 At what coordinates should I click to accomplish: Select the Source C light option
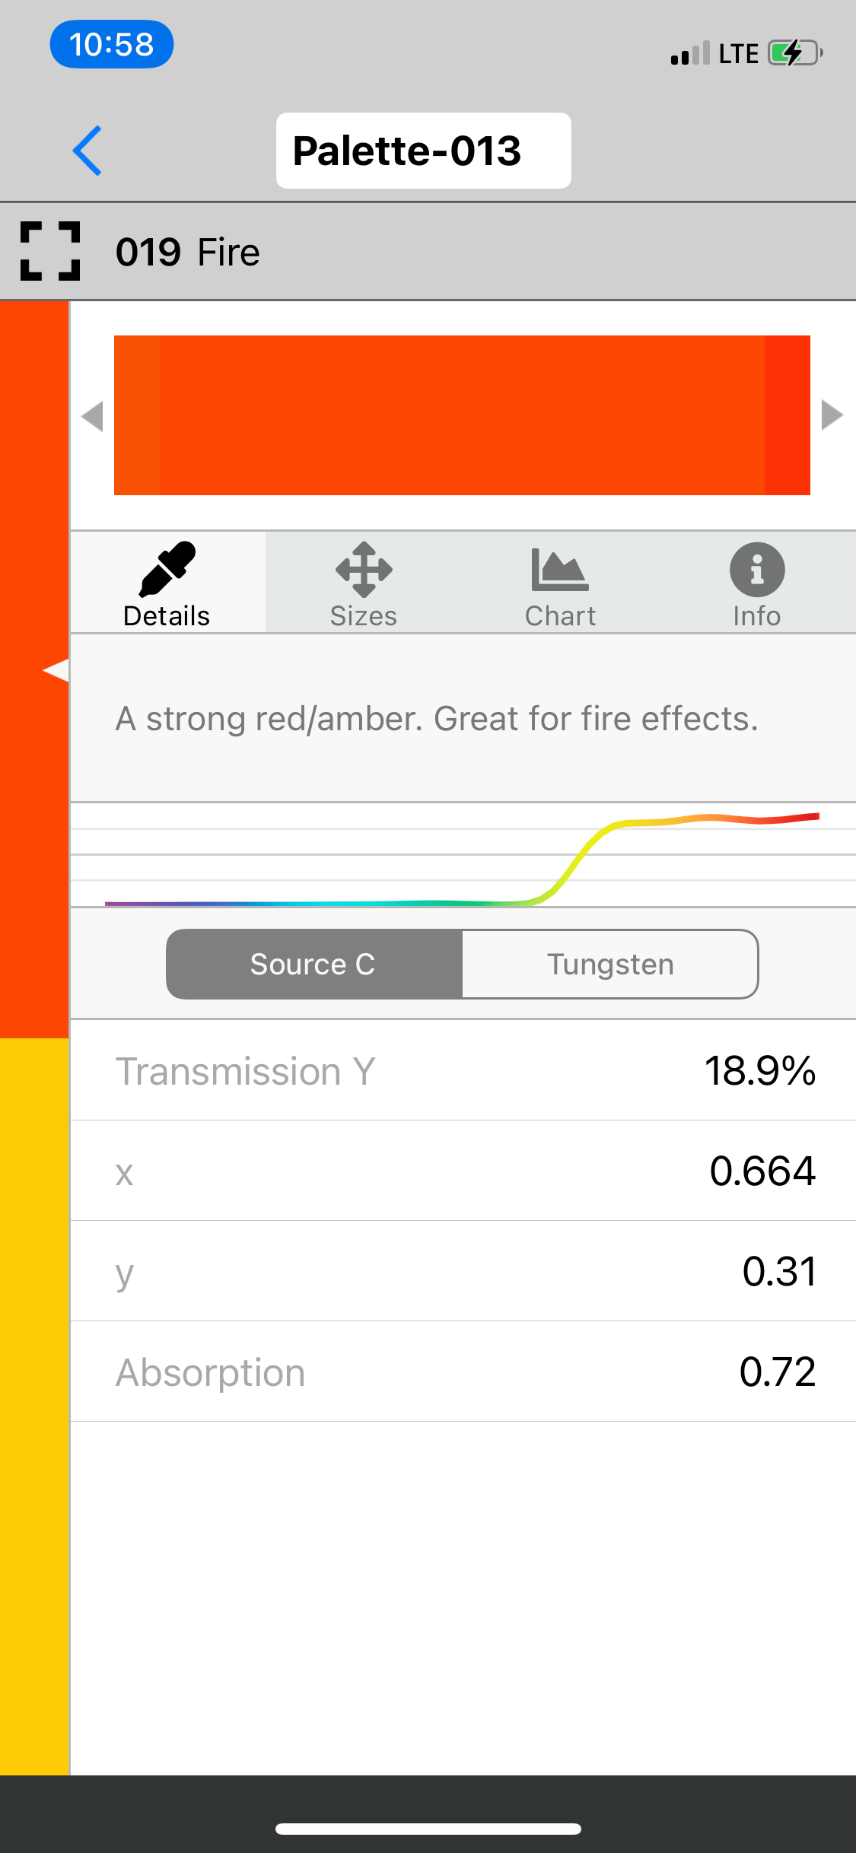point(313,964)
